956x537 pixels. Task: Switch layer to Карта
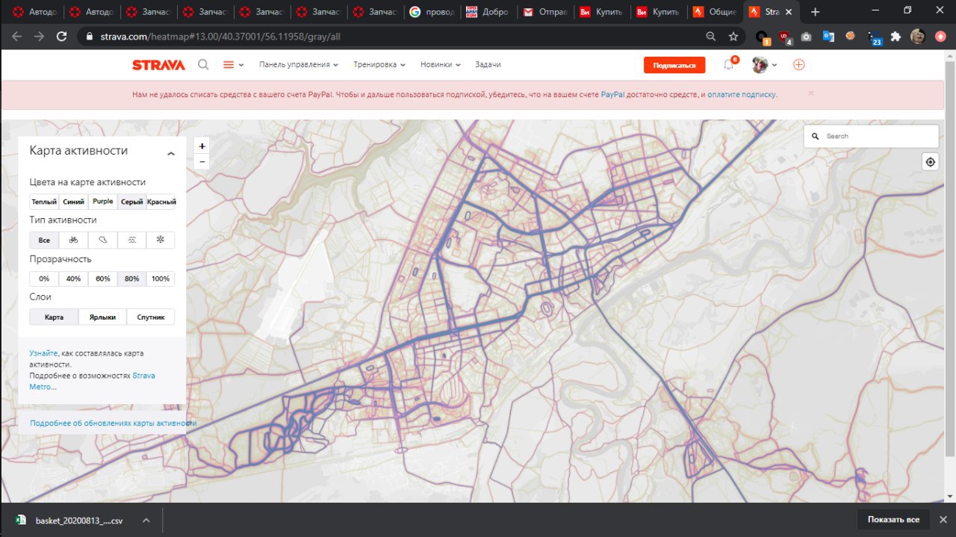(54, 317)
